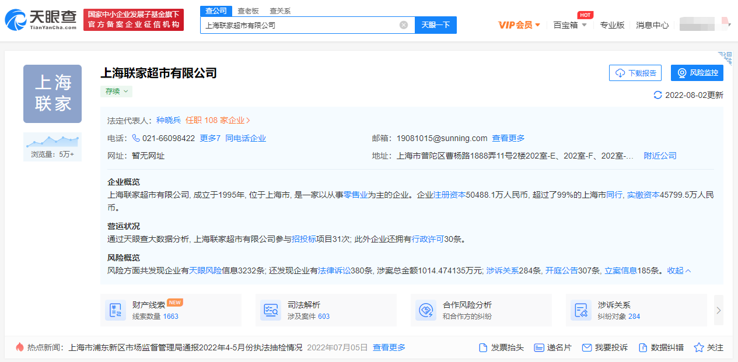Click the email address 19081015@sunning.com
The height and width of the screenshot is (362, 738).
442,138
